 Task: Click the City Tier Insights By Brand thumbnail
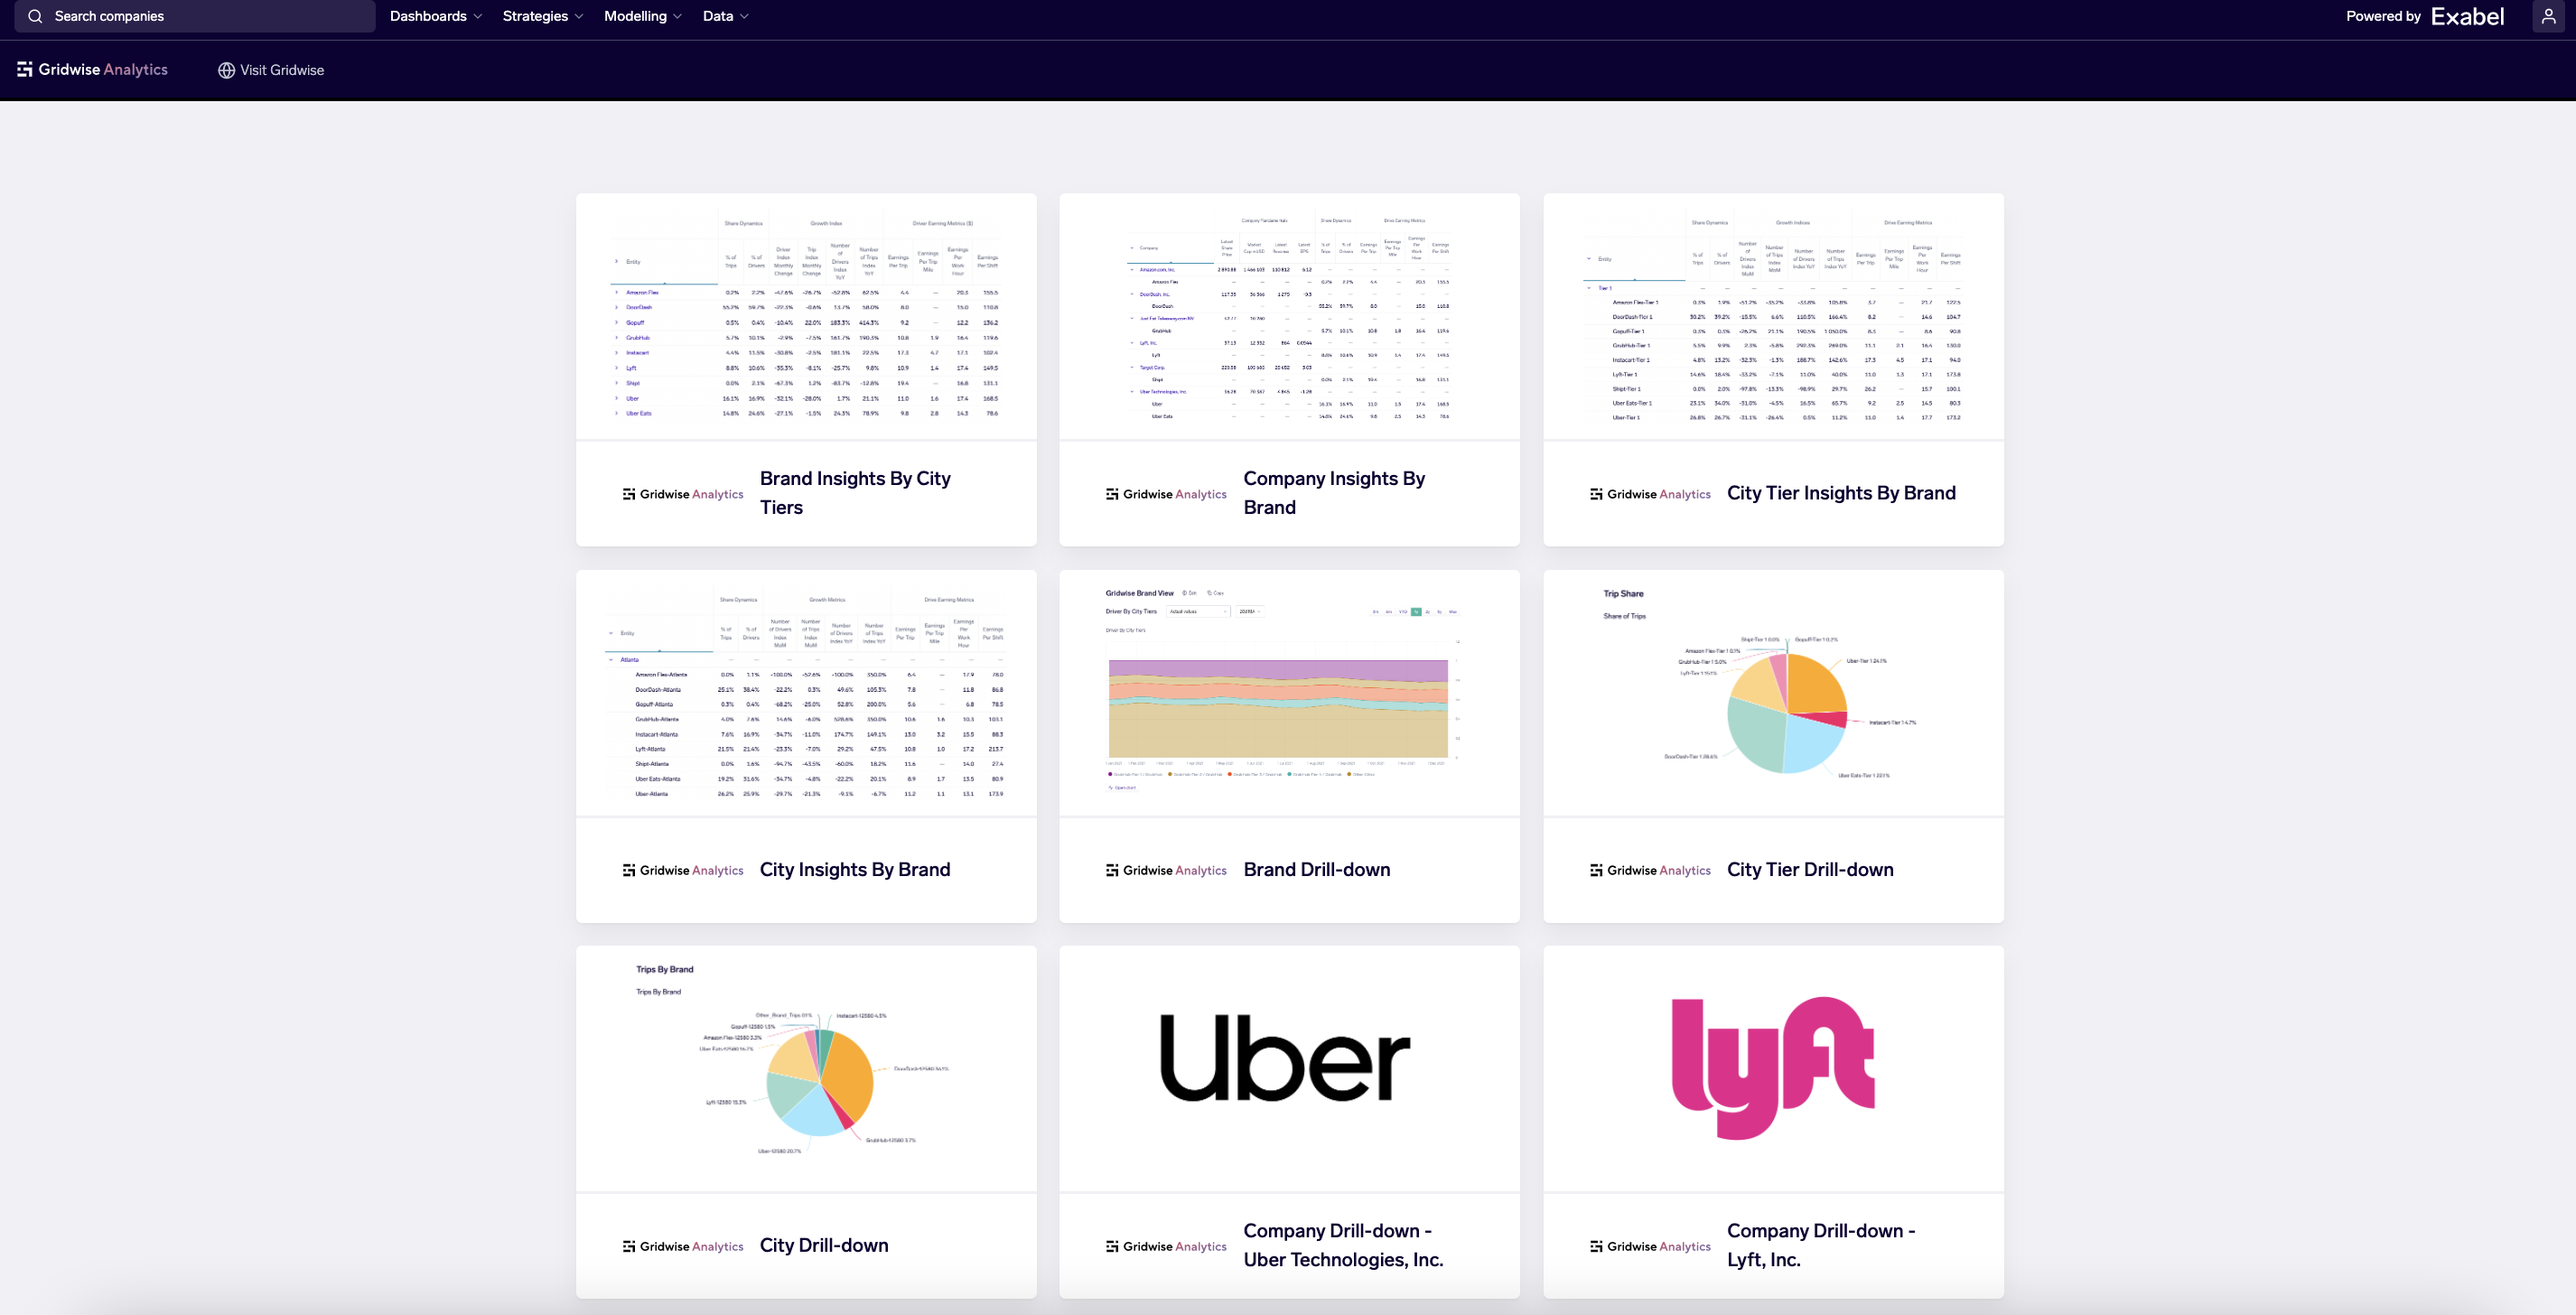(x=1773, y=316)
